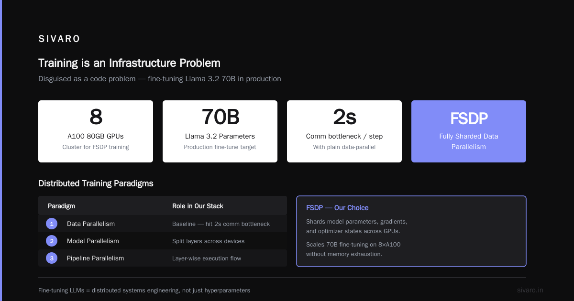Click the 'Layer-wise execution flow' cell
The height and width of the screenshot is (301, 574).
coord(207,258)
